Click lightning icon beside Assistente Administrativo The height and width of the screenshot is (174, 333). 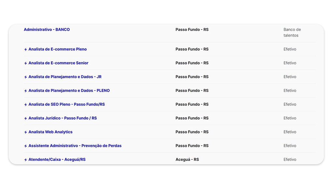26,146
